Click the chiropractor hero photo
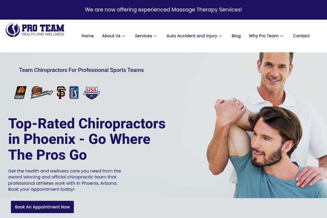The height and width of the screenshot is (218, 327). coord(267,125)
